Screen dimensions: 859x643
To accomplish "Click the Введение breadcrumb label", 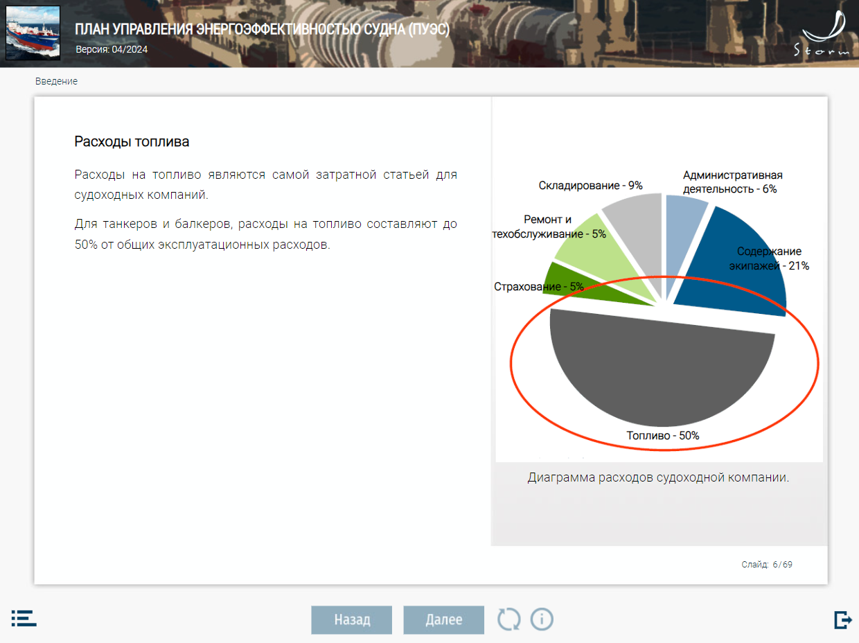I will (57, 81).
